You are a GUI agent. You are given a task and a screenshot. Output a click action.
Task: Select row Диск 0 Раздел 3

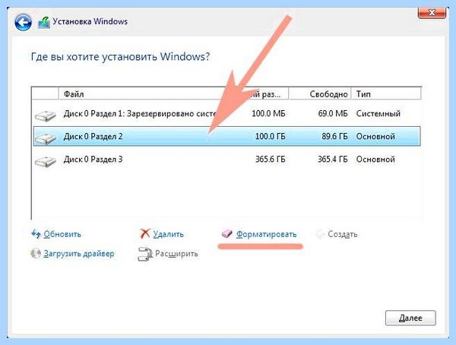point(226,160)
